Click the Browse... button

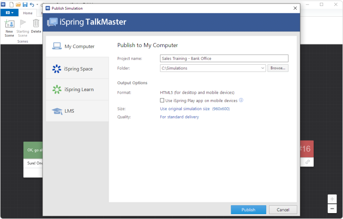coord(278,68)
